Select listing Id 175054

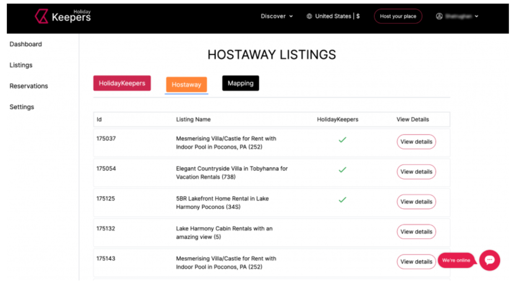point(106,168)
